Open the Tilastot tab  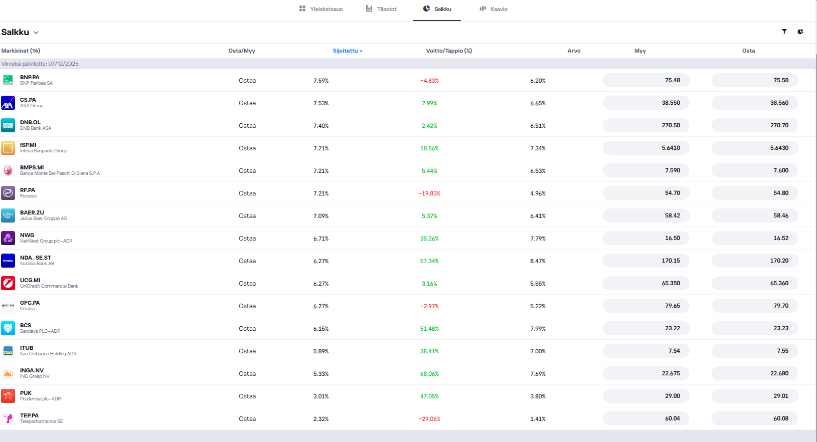tap(381, 9)
